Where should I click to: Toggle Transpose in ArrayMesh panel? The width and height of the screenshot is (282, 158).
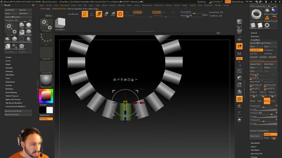(x=270, y=50)
